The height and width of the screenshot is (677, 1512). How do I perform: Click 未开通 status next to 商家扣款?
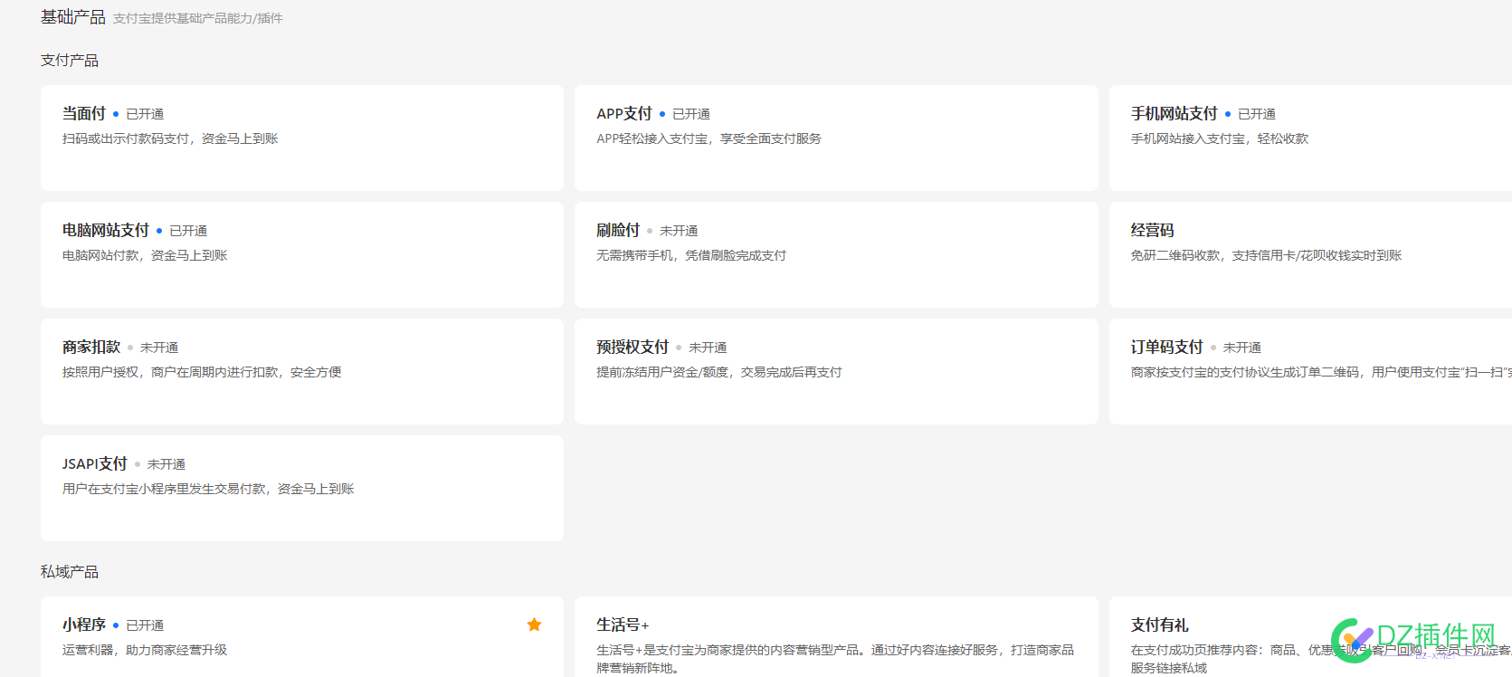point(159,348)
